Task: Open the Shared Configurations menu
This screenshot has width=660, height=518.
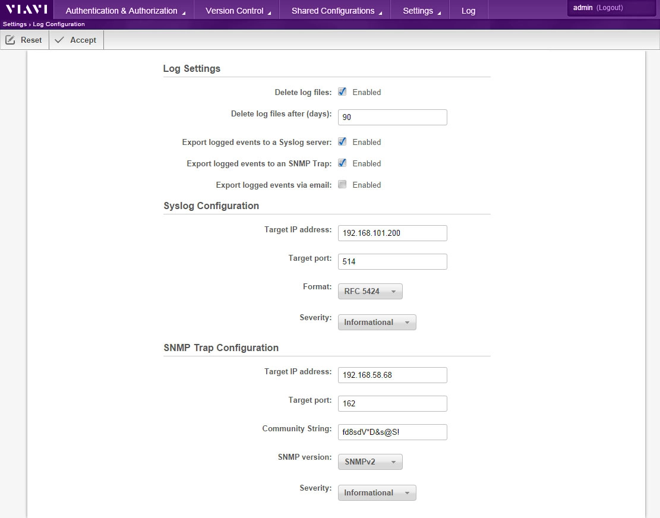Action: pyautogui.click(x=336, y=11)
